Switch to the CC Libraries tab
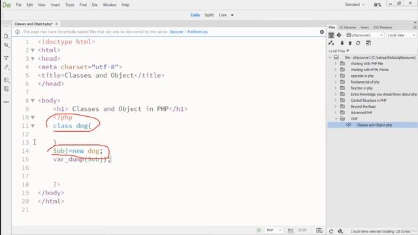This screenshot has height=235, width=418. [347, 27]
